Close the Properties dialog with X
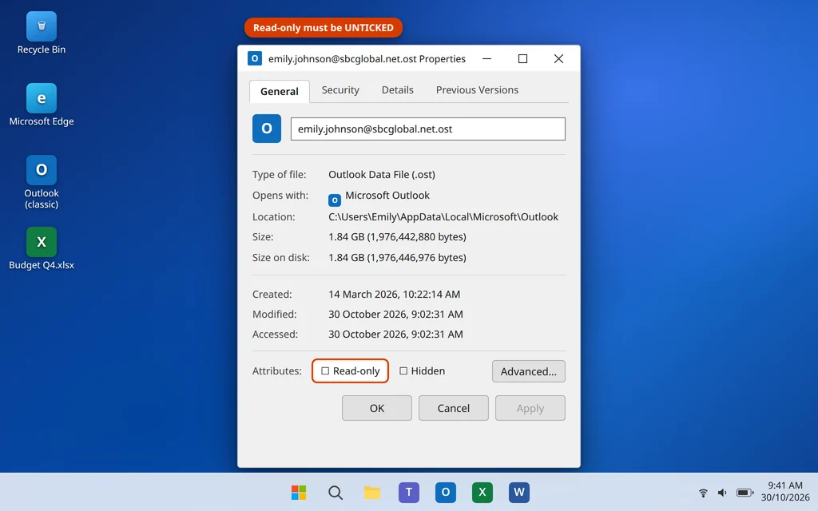This screenshot has width=818, height=511. (x=558, y=58)
